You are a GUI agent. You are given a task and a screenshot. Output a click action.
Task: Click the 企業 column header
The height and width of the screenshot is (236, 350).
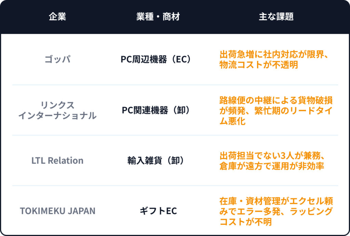point(57,17)
